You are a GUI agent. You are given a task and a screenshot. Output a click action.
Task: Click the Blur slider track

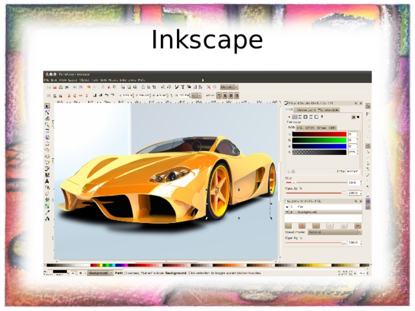(x=316, y=183)
